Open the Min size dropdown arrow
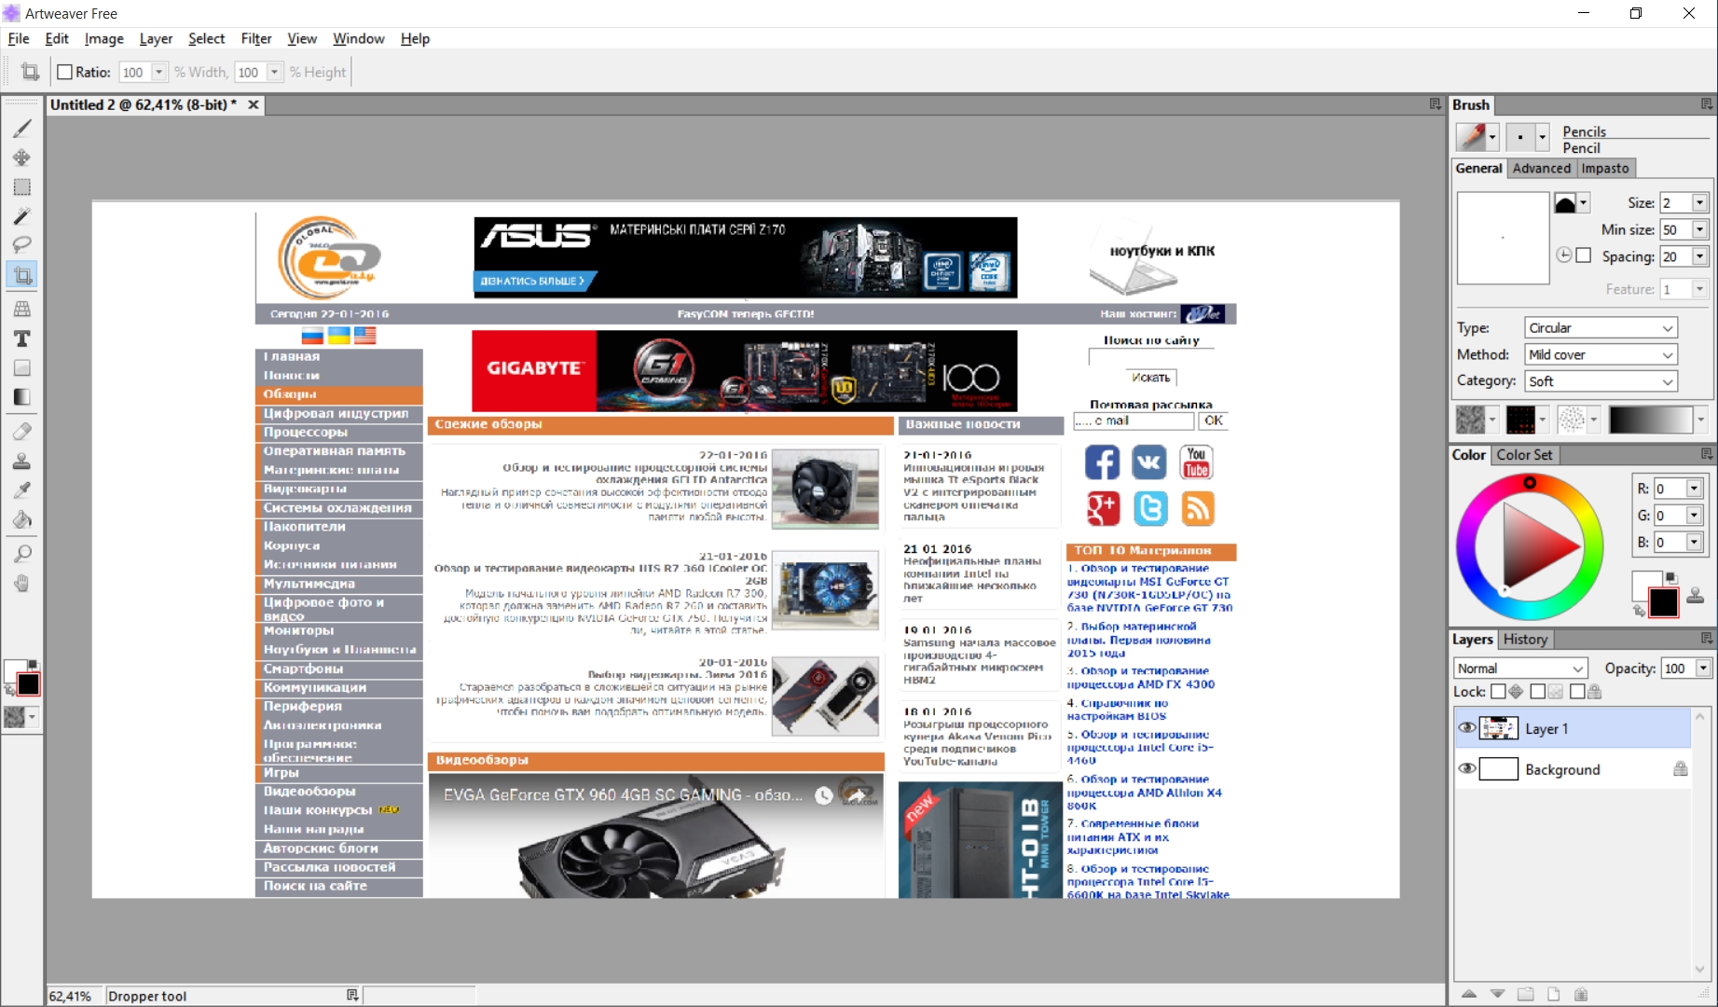Image resolution: width=1718 pixels, height=1007 pixels. point(1699,229)
